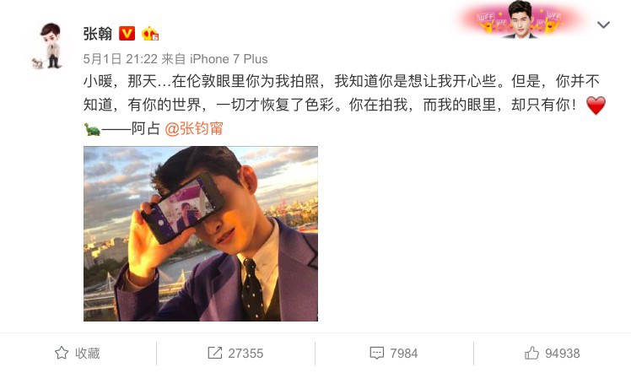
Task: Click the 27355 repost count
Action: (x=245, y=354)
